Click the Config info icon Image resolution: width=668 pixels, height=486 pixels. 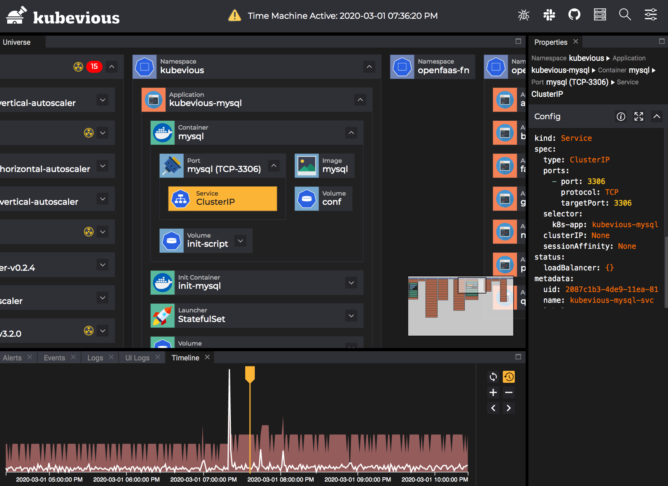pos(621,116)
